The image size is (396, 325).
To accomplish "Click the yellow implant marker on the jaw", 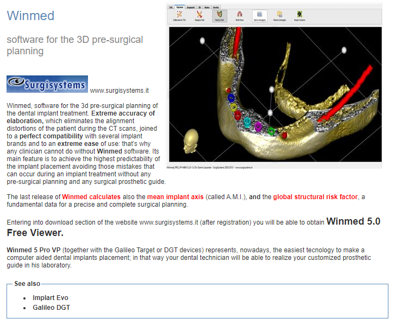I will 234,107.
